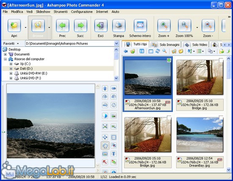Open the Modifica menu
Image resolution: width=233 pixels, height=181 pixels.
(17, 12)
